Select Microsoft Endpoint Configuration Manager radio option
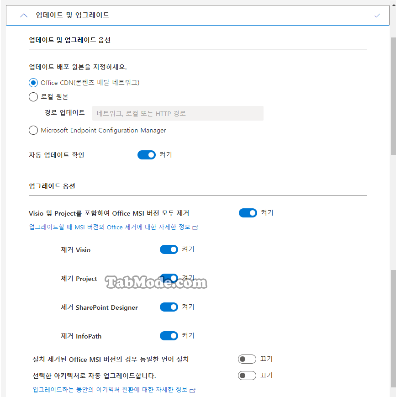Screen dimensions: 396x397 tap(33, 130)
